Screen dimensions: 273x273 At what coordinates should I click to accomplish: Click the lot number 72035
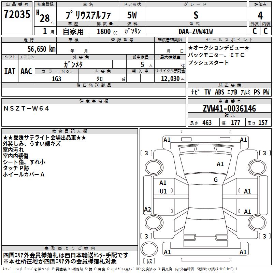[x=17, y=14]
